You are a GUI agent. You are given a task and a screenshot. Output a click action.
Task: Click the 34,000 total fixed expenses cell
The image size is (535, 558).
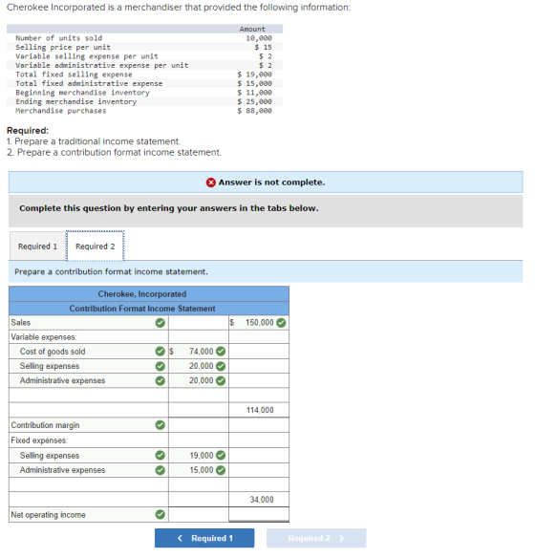pos(259,500)
